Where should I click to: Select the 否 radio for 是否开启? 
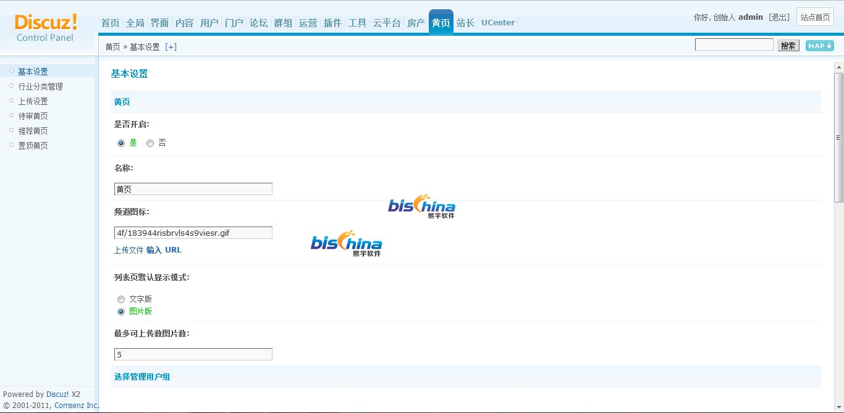[x=150, y=143]
